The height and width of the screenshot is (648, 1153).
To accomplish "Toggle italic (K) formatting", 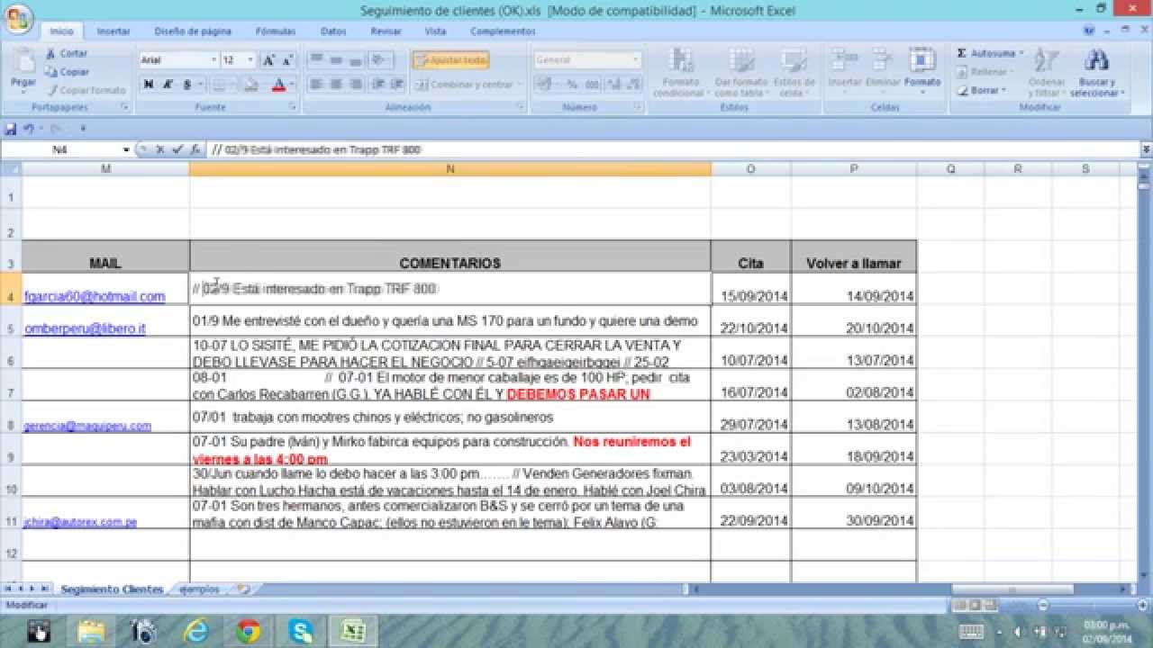I will click(168, 85).
